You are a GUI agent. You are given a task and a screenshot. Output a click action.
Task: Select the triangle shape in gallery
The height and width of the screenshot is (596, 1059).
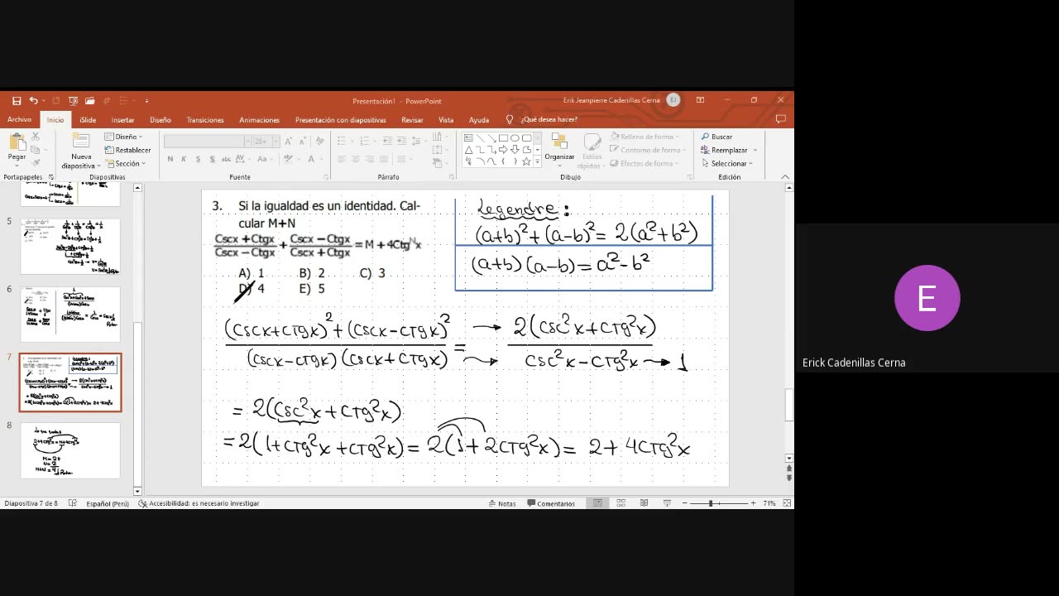[468, 150]
